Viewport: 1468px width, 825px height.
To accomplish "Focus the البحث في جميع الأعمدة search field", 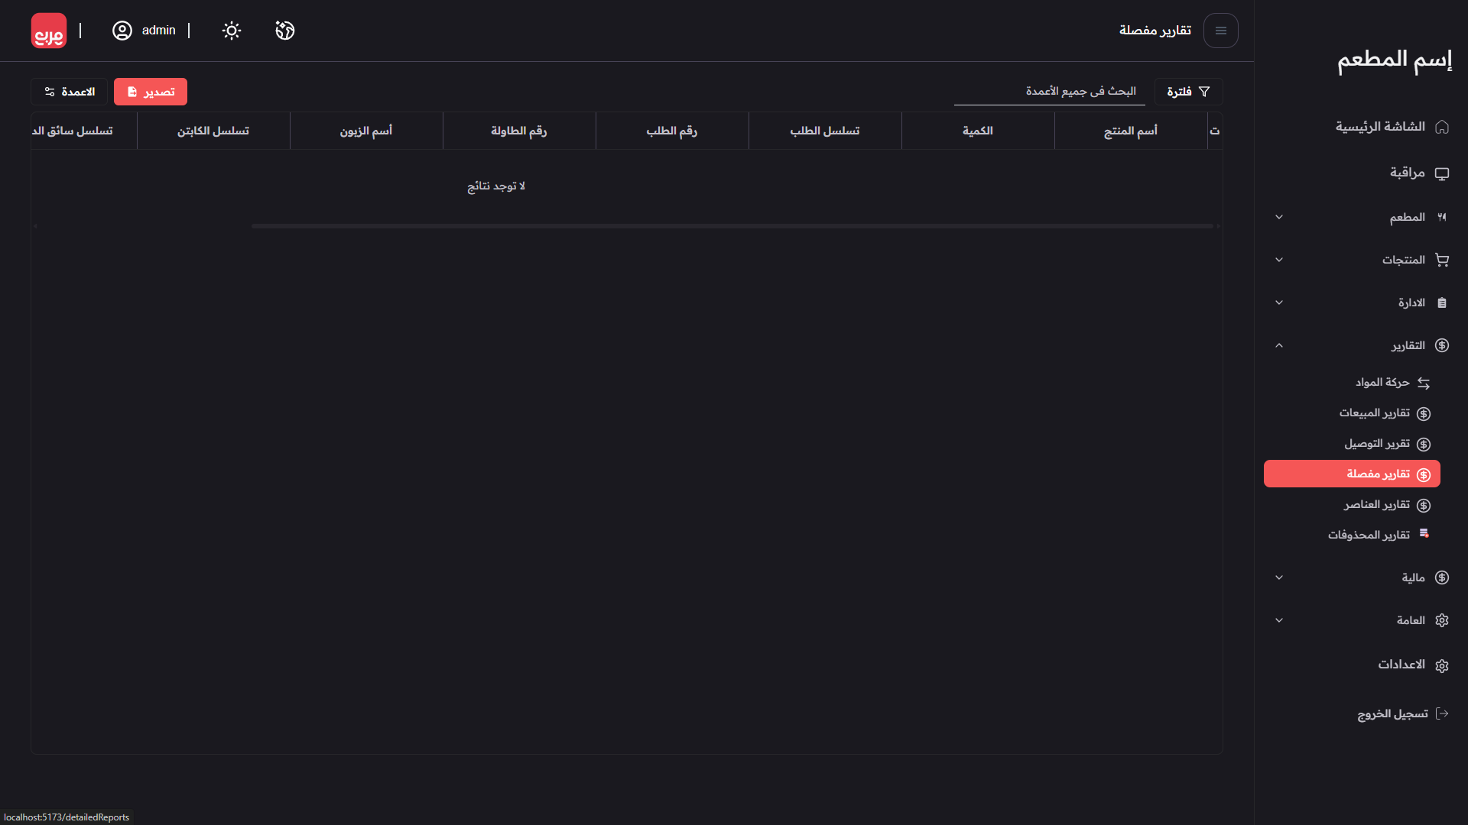I will [1049, 92].
